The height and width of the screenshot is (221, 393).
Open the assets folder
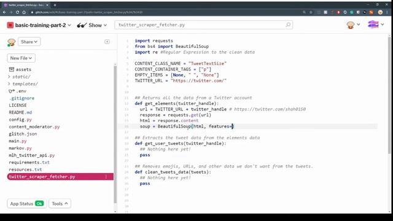[x=20, y=69]
